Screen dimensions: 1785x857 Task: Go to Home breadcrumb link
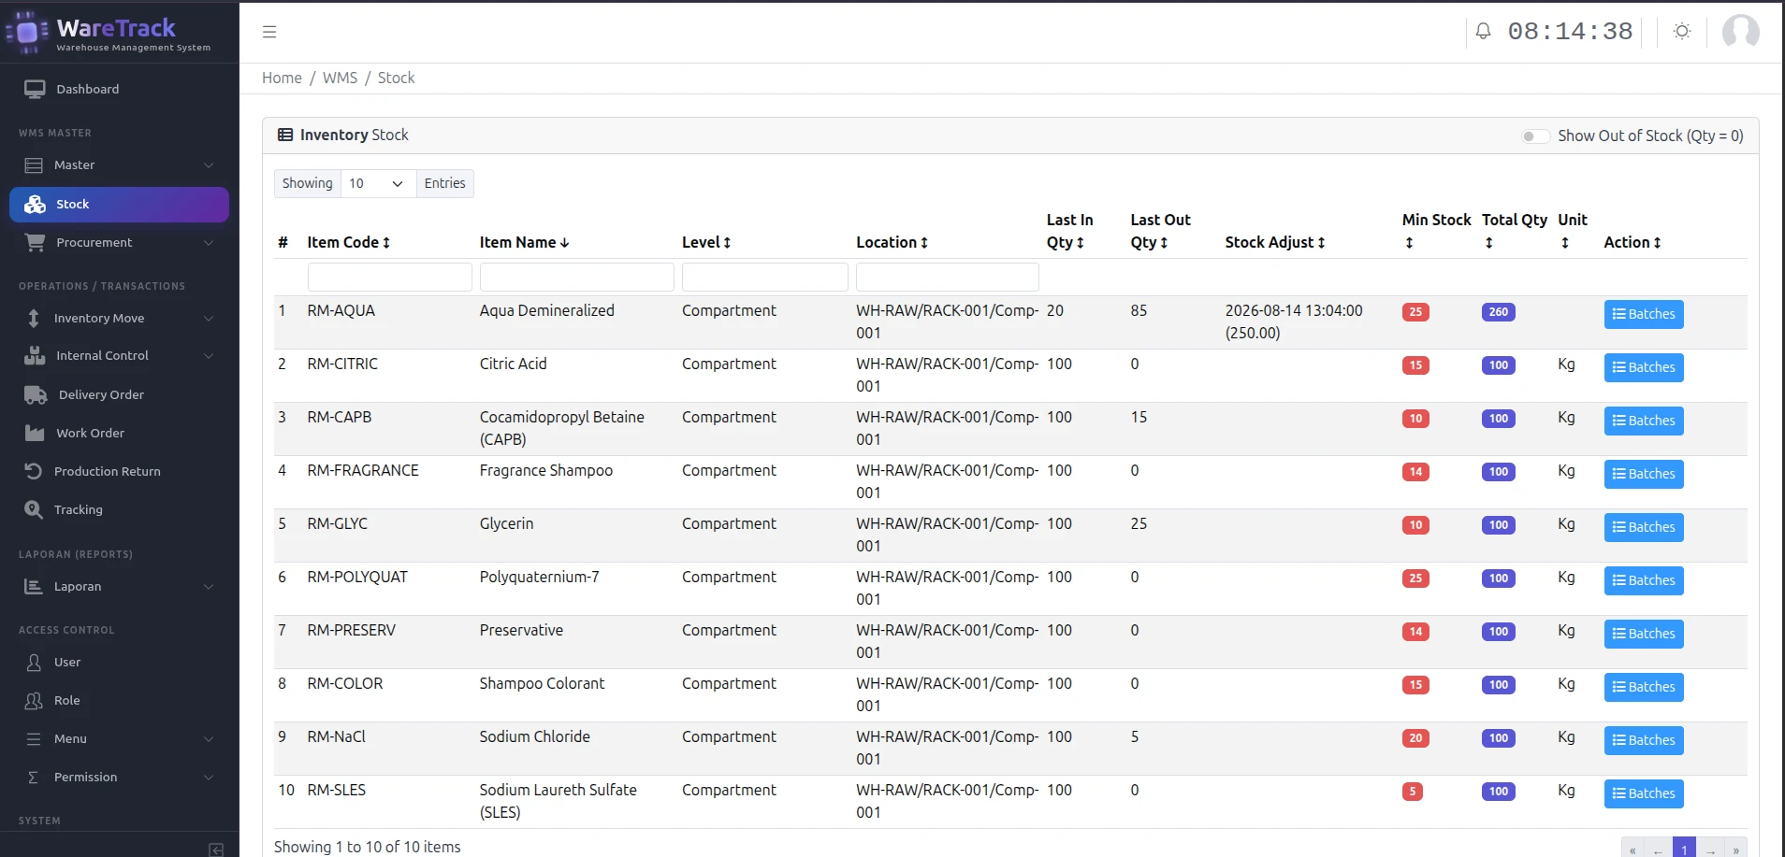(x=282, y=78)
